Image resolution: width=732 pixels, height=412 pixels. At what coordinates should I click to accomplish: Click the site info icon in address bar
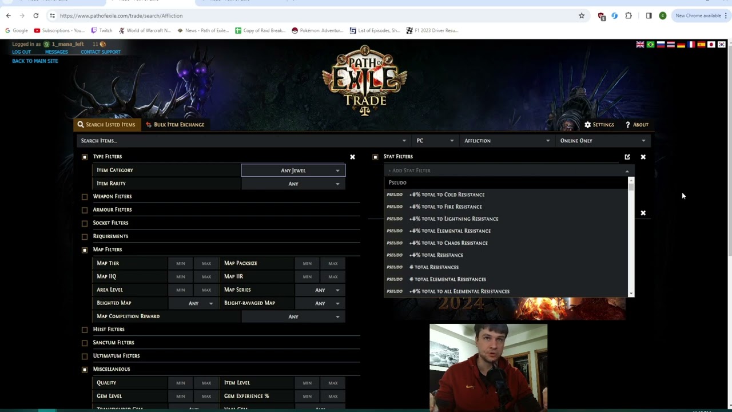[x=52, y=15]
